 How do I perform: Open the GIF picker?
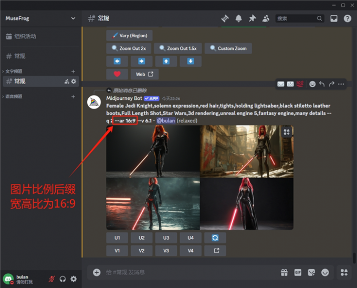298,272
